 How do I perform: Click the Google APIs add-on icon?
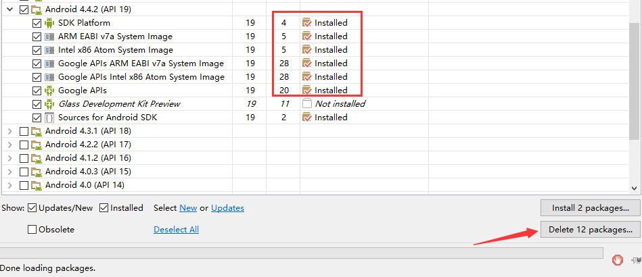click(x=49, y=91)
